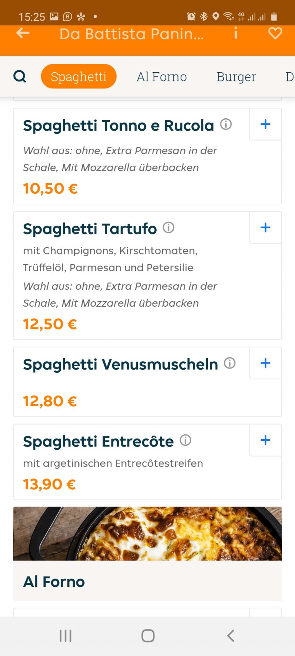Open the restaurant info icon
Image resolution: width=295 pixels, height=656 pixels.
click(x=235, y=33)
